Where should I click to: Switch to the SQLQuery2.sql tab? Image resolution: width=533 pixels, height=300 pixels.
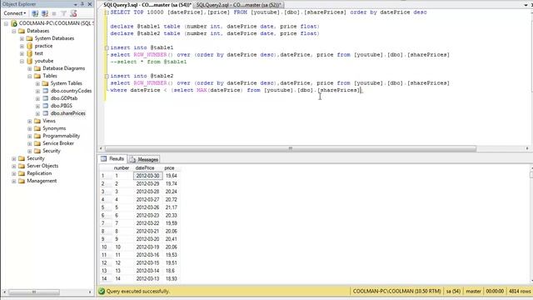[x=239, y=5]
